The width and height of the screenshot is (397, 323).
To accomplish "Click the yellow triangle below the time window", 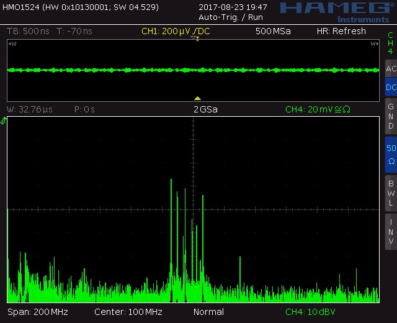I will [197, 98].
